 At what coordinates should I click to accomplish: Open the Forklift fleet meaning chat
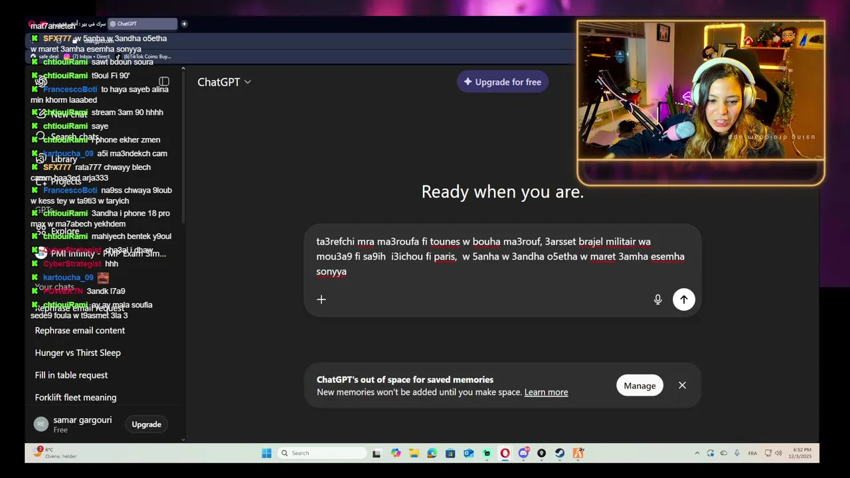click(76, 397)
